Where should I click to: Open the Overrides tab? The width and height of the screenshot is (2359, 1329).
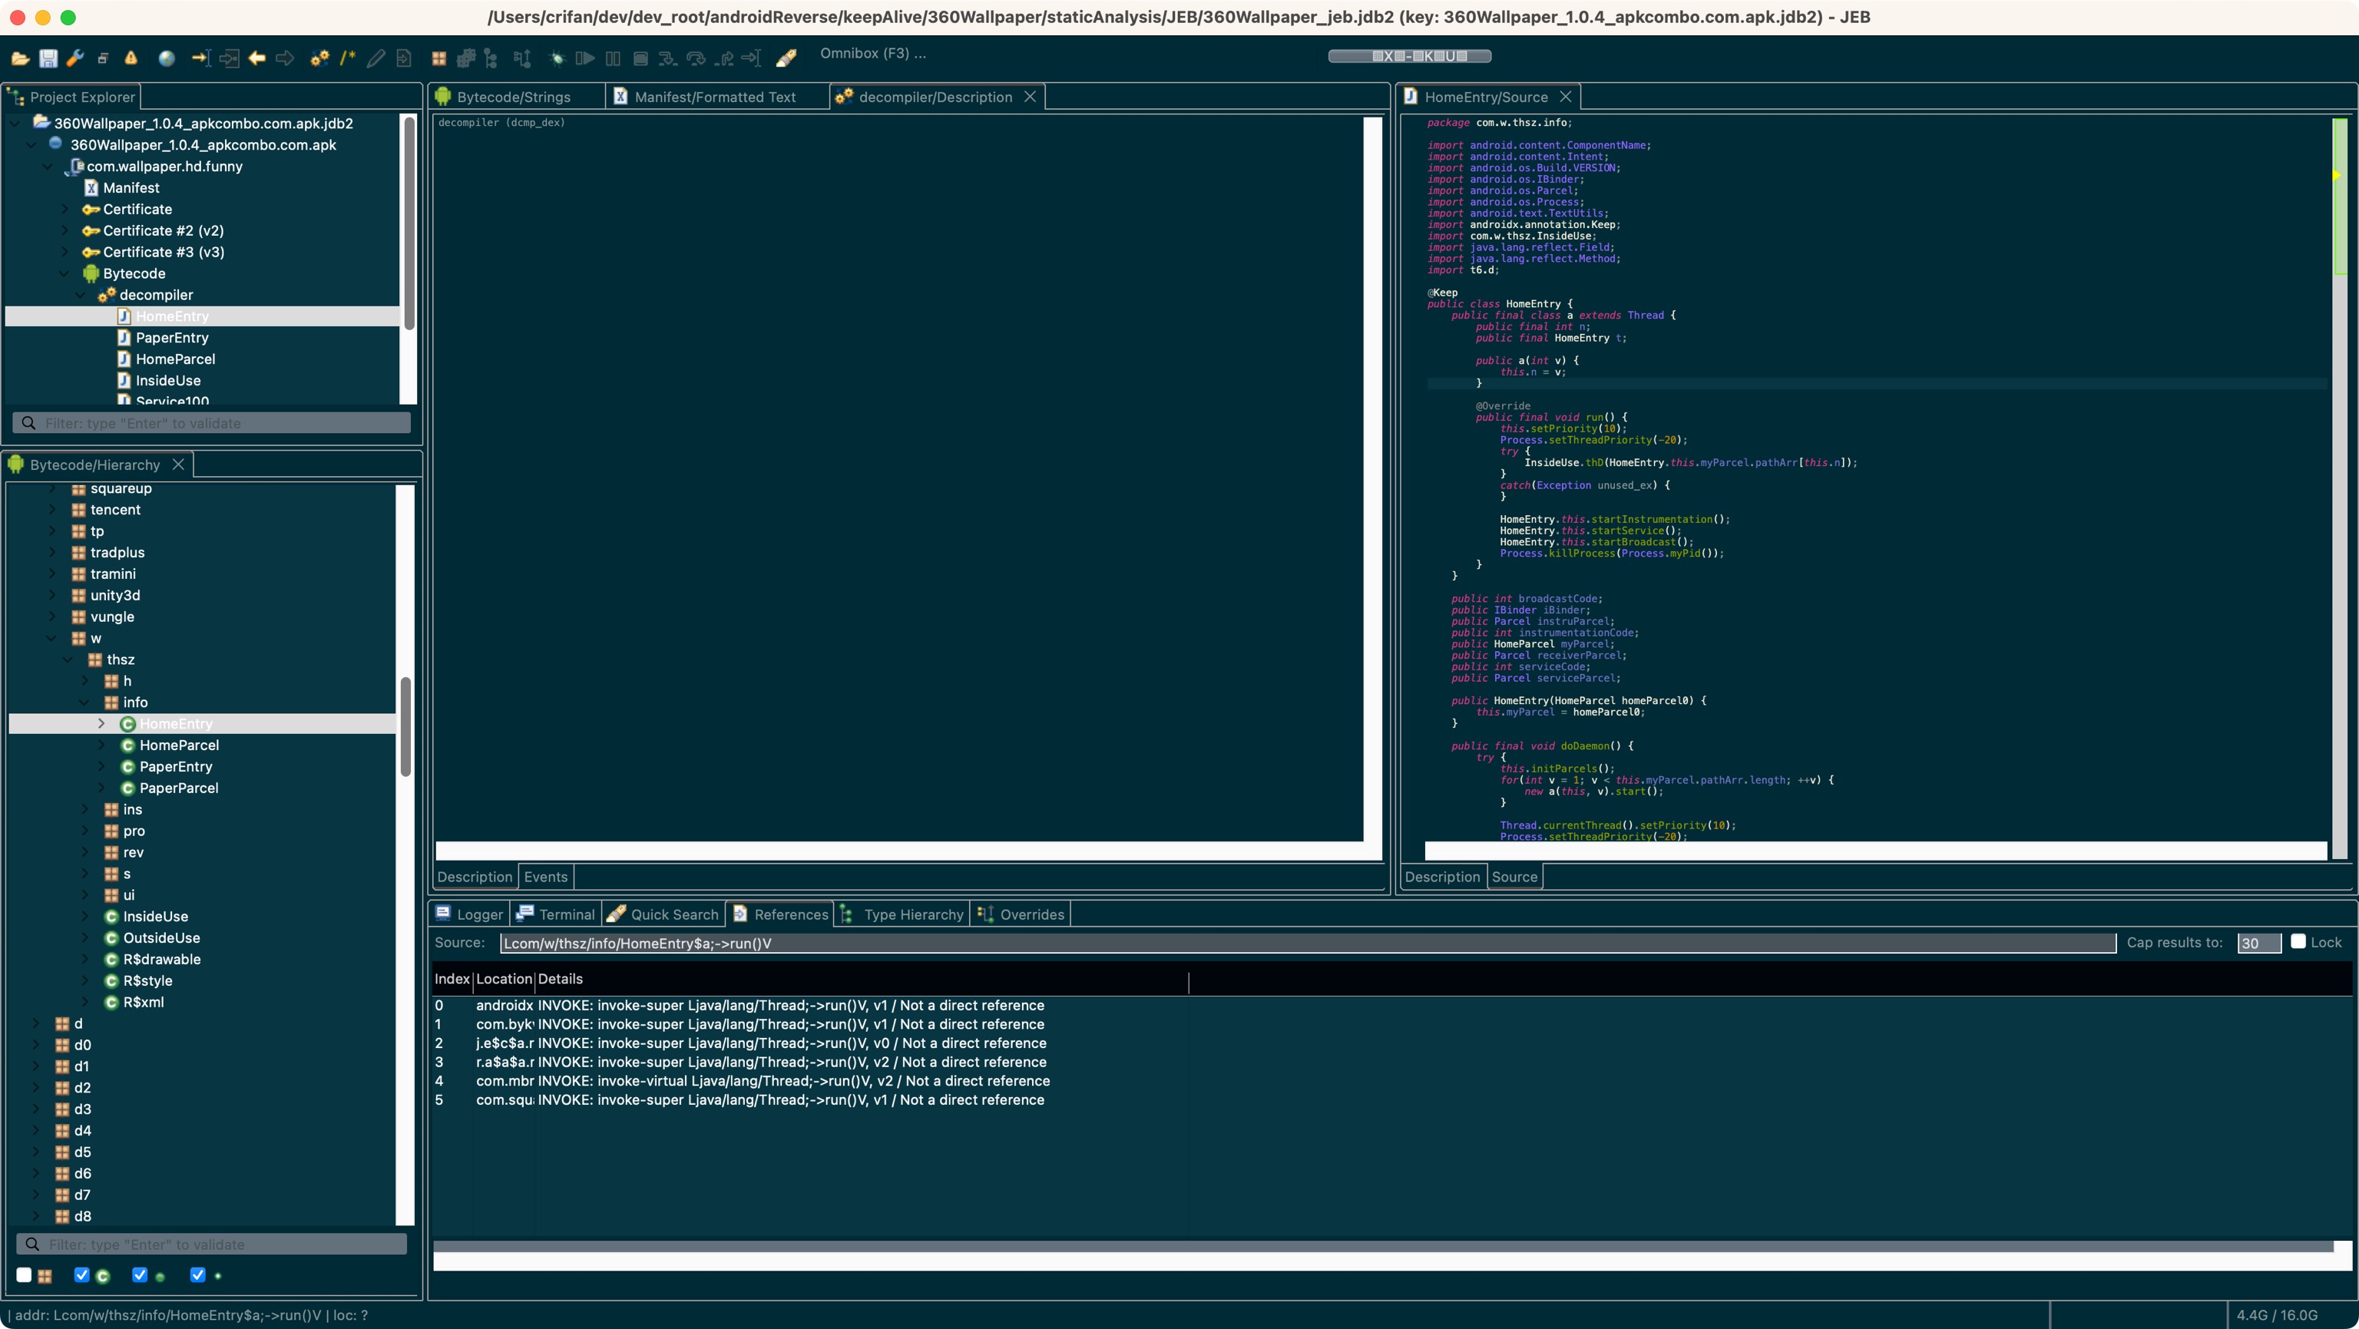(1021, 914)
